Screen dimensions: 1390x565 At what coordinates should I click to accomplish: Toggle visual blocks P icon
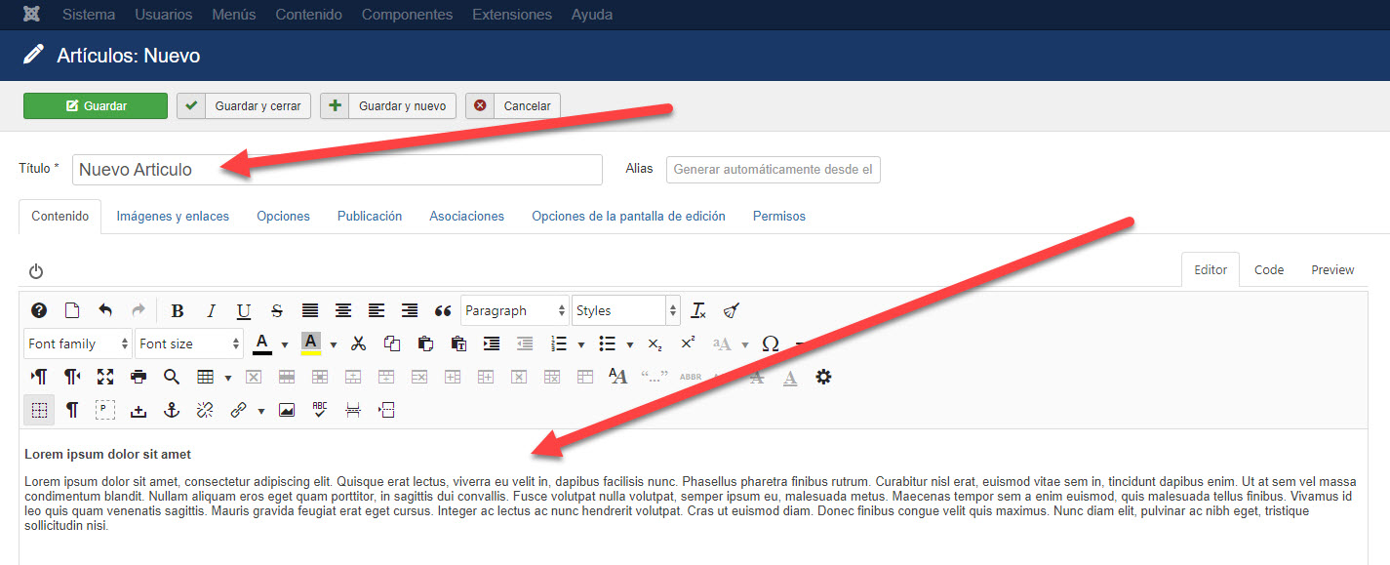tap(105, 410)
